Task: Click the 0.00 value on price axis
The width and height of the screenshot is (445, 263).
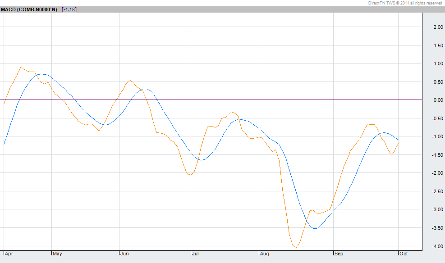Action: tap(438, 100)
